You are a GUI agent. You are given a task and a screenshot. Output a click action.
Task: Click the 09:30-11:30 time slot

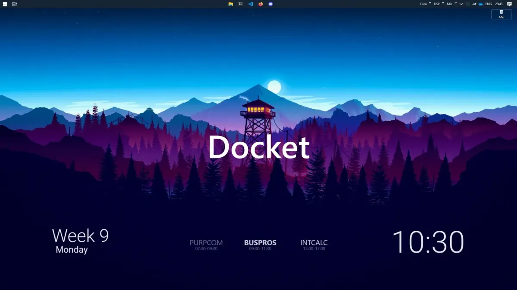[x=260, y=249]
